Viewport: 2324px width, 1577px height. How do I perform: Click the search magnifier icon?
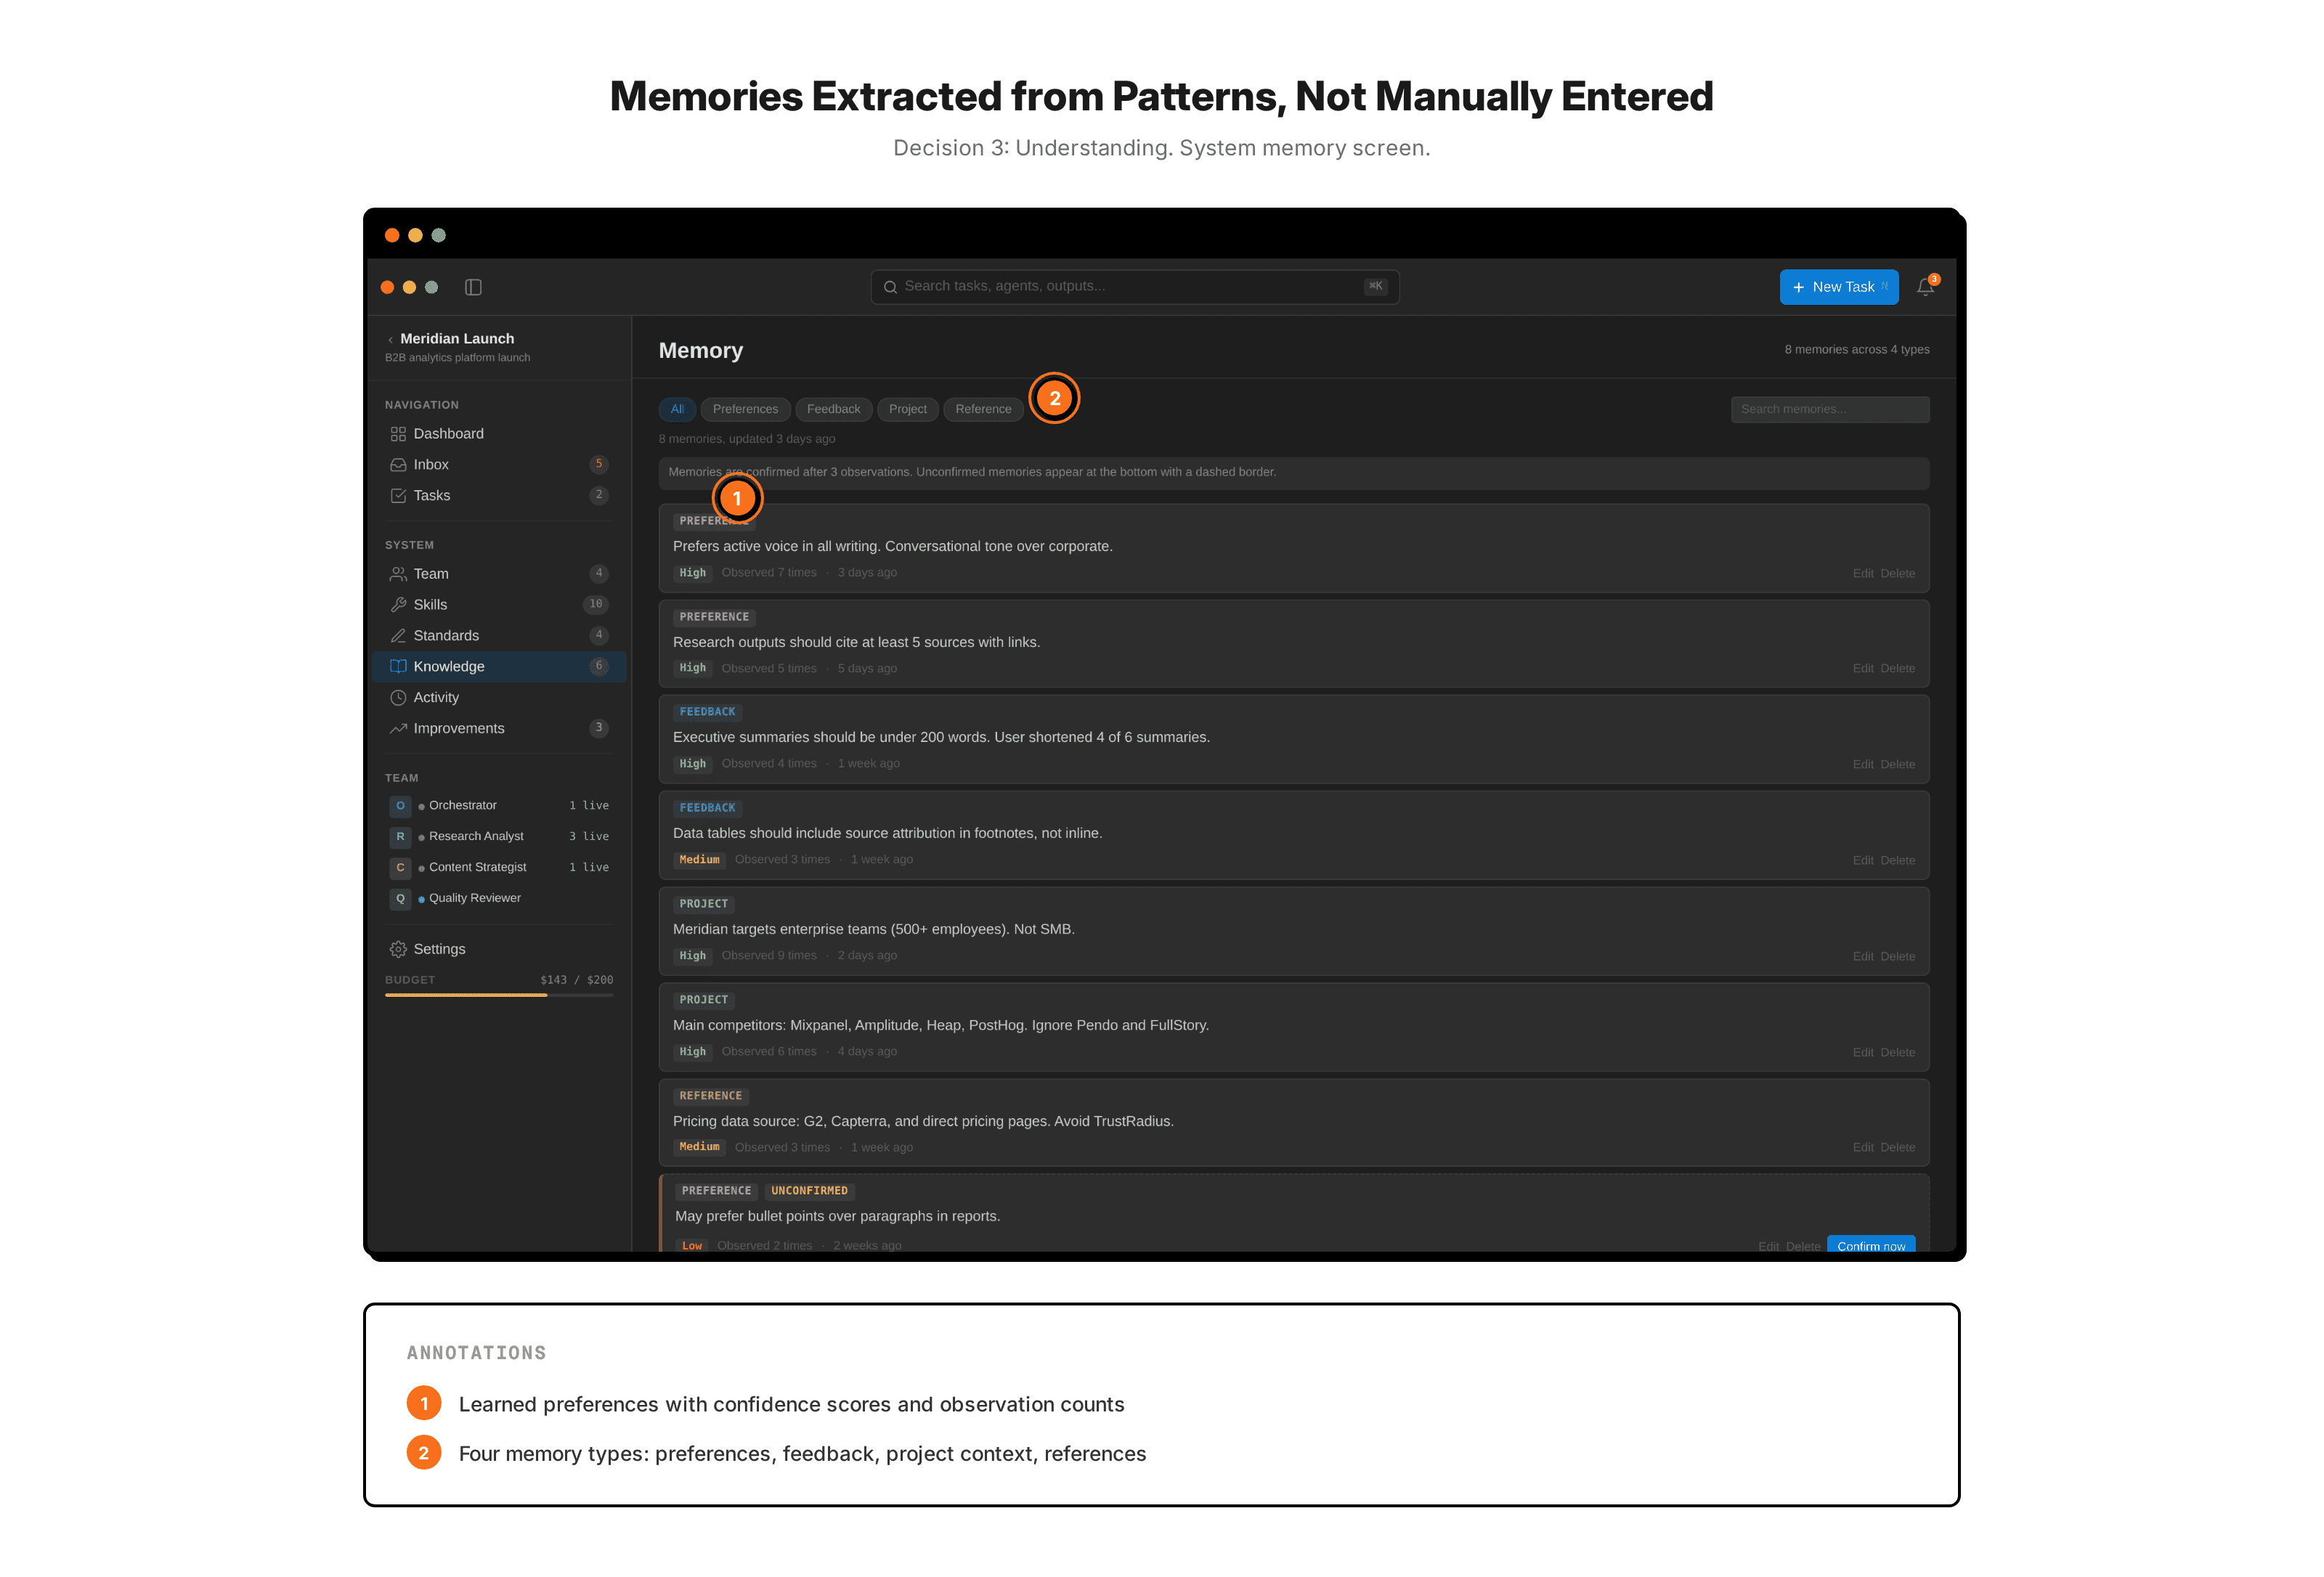[x=889, y=287]
